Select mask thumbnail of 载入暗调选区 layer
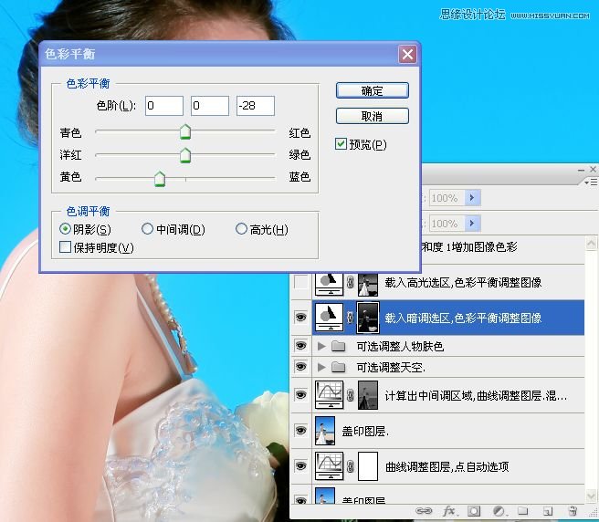This screenshot has height=522, width=599. [x=368, y=318]
